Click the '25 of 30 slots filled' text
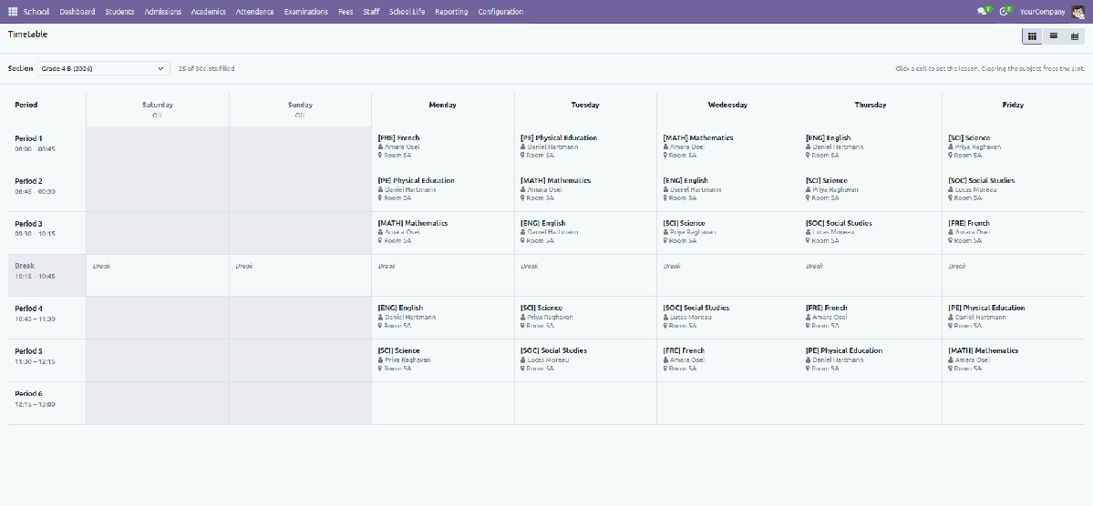This screenshot has height=506, width=1093. [206, 69]
